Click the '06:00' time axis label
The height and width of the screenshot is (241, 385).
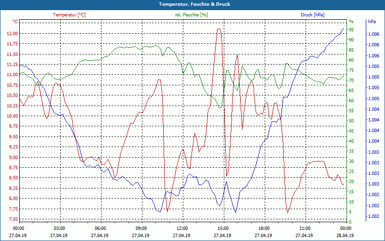pyautogui.click(x=100, y=228)
